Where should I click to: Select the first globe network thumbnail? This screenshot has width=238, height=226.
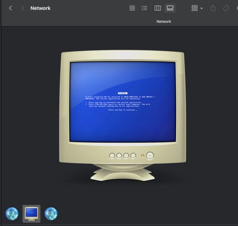pyautogui.click(x=12, y=214)
